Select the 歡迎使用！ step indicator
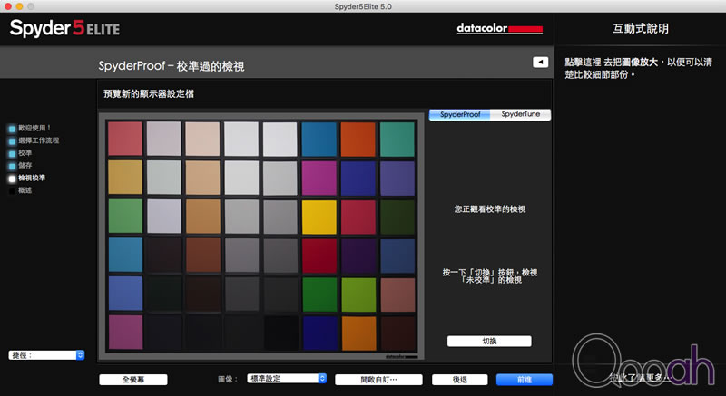The height and width of the screenshot is (396, 726). click(29, 128)
